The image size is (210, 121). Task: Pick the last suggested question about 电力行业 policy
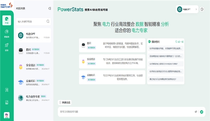[166, 79]
